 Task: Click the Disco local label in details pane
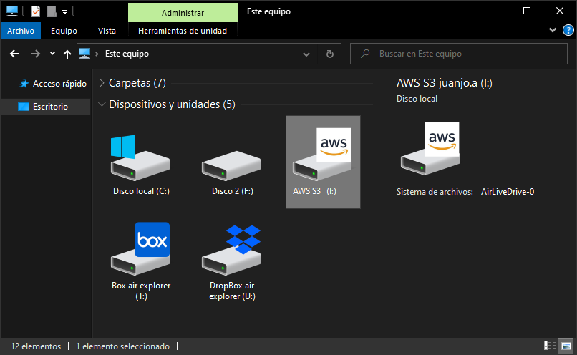[417, 99]
